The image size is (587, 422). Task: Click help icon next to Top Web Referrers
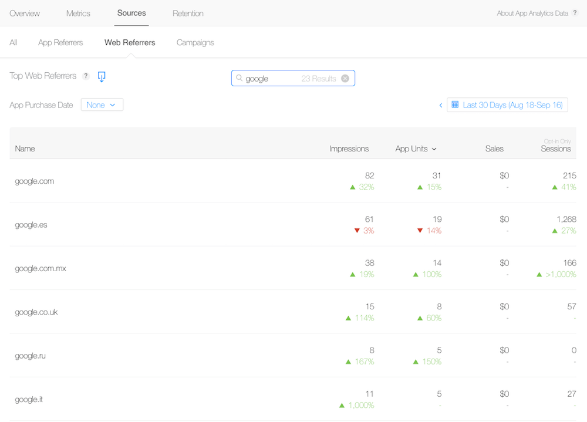click(86, 76)
